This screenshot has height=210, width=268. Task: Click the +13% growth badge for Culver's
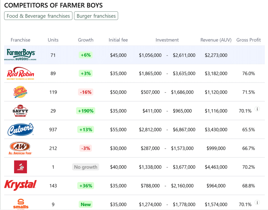click(86, 129)
